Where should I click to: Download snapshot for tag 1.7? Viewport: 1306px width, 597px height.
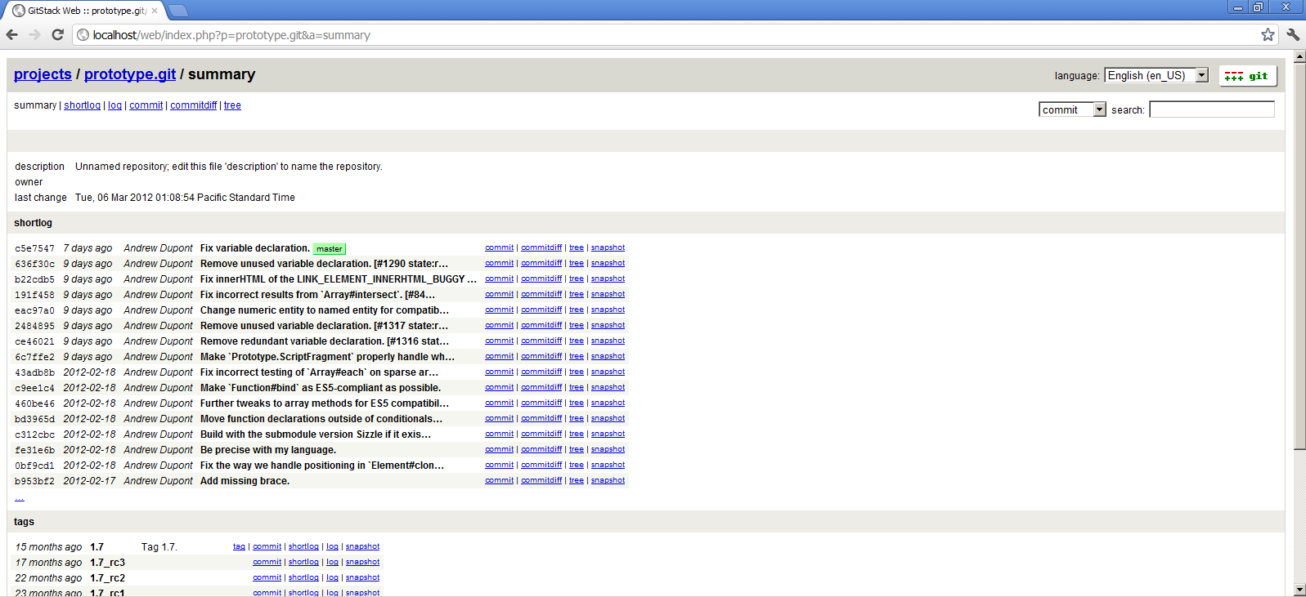coord(362,546)
